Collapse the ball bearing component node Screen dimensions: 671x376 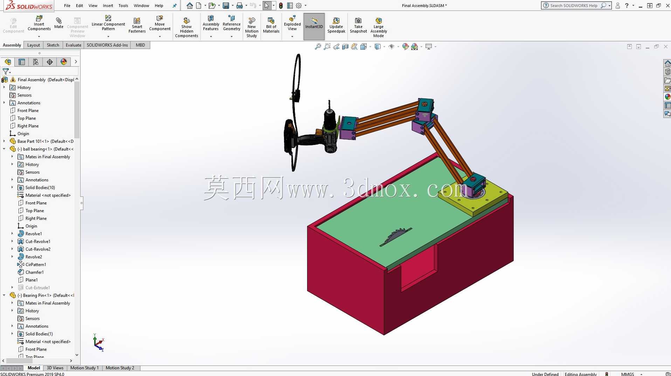4,149
